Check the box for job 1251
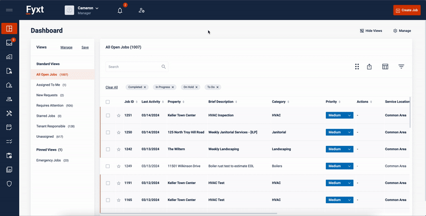The width and height of the screenshot is (426, 216). click(108, 115)
